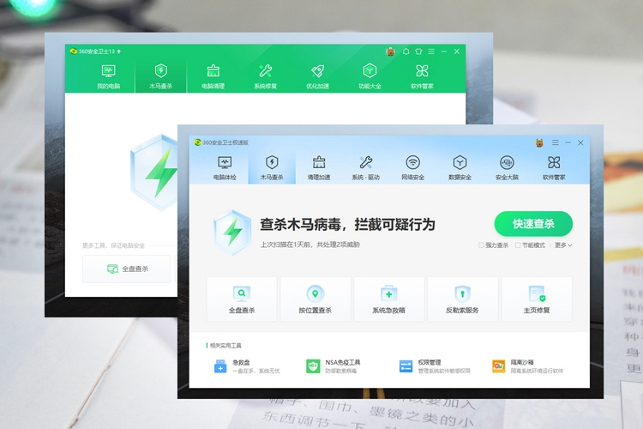The height and width of the screenshot is (429, 643).
Task: Select 木马查杀 in the green 360安全卫士13 window
Action: [161, 76]
